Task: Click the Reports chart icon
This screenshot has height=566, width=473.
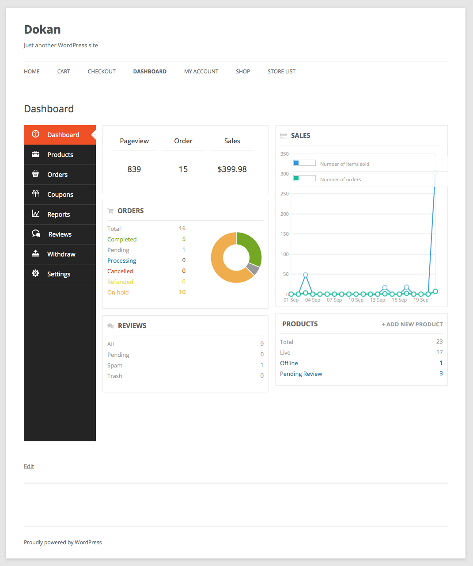Action: coord(36,214)
